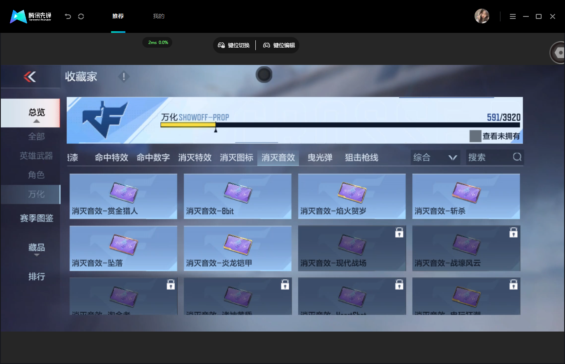Open the exclamation info icon beside 收藏家
Viewport: 565px width, 364px height.
click(124, 76)
